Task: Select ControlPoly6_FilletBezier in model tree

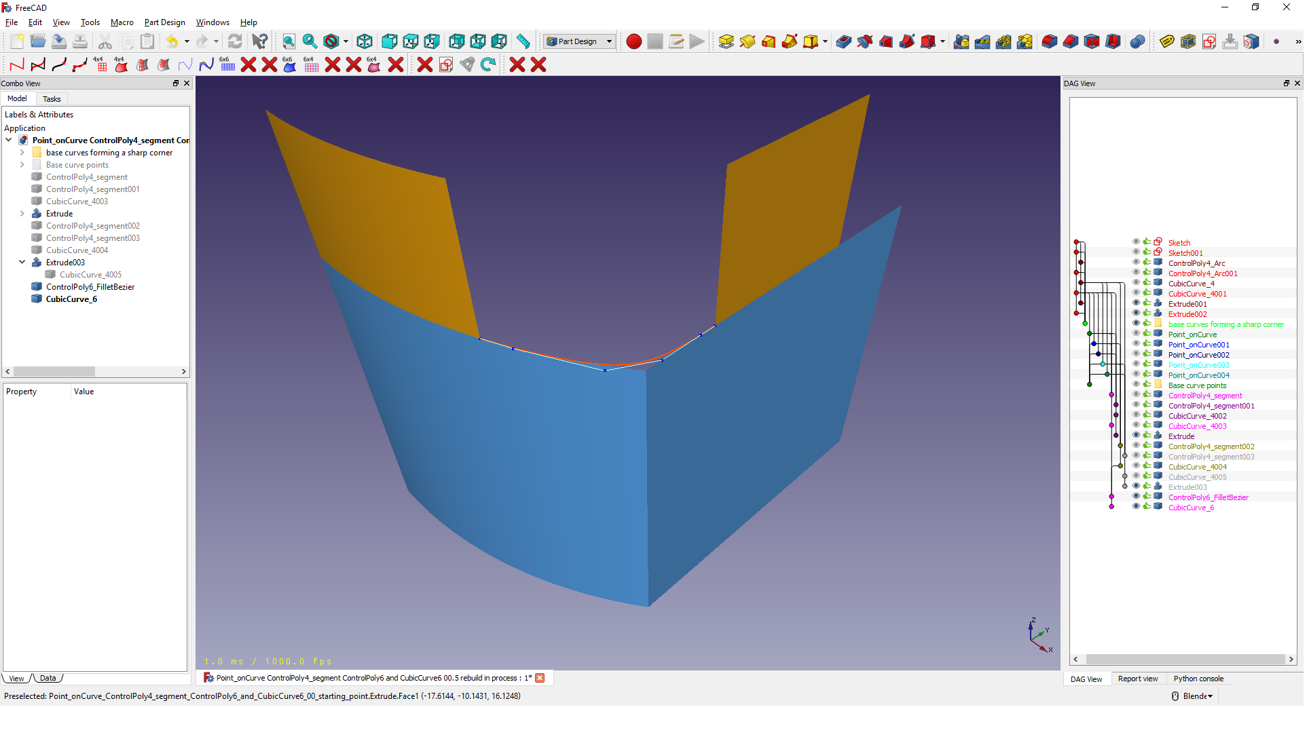Action: pos(90,287)
